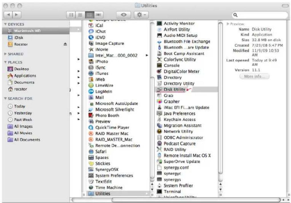Go to Desktop in sidebar

coord(18,69)
